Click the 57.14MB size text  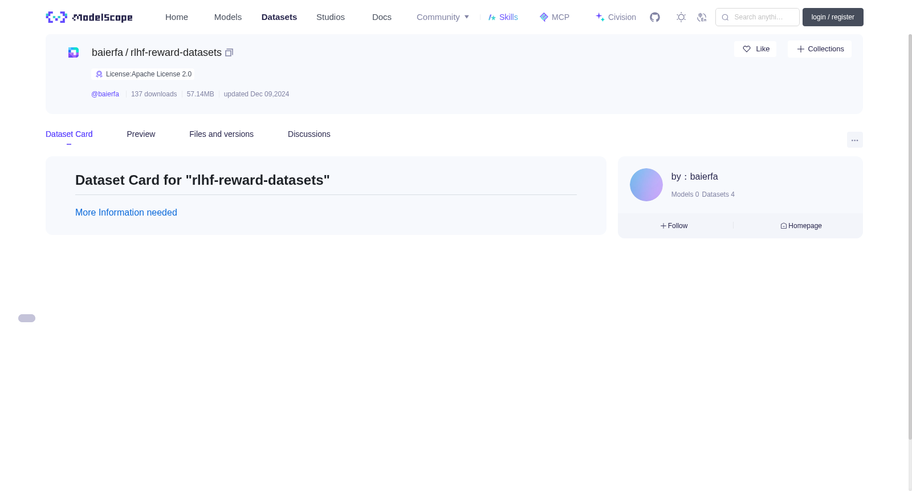(x=201, y=94)
